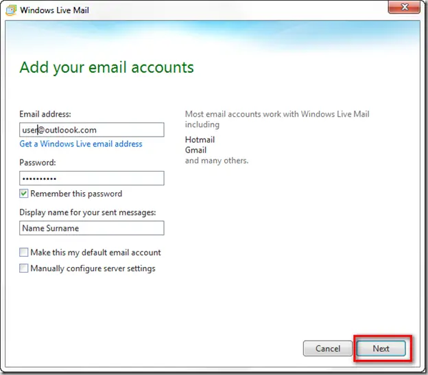Click the Display name text box
The height and width of the screenshot is (375, 428).
click(x=92, y=228)
